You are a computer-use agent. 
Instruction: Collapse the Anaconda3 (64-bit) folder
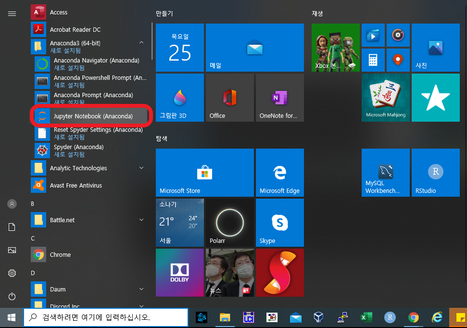89,47
